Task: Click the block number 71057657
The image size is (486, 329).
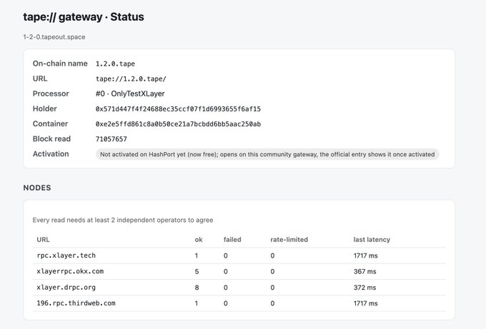Action: point(111,139)
